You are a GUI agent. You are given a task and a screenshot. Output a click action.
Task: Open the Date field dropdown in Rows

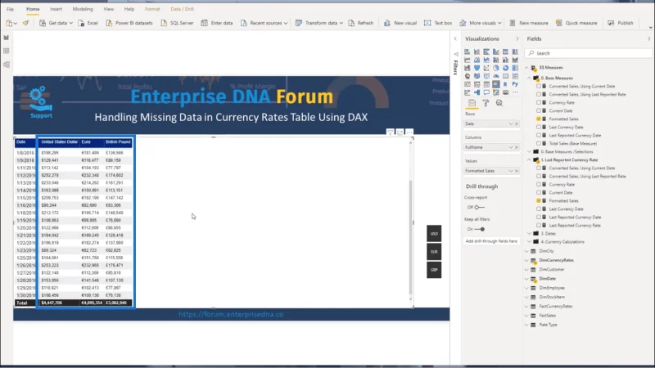coord(510,124)
